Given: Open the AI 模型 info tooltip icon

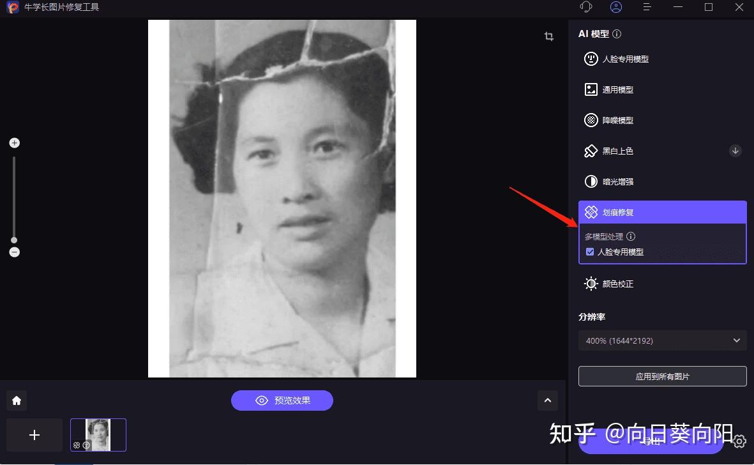Looking at the screenshot, I should pyautogui.click(x=617, y=34).
